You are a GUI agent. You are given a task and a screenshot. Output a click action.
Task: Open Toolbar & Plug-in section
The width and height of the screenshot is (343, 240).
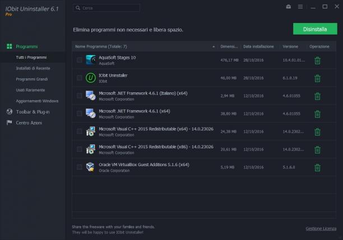33,112
